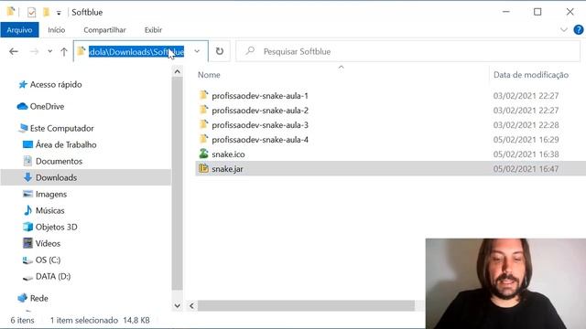Click the profissaodev-snake-aula-1 folder icon
The image size is (586, 329).
click(203, 95)
